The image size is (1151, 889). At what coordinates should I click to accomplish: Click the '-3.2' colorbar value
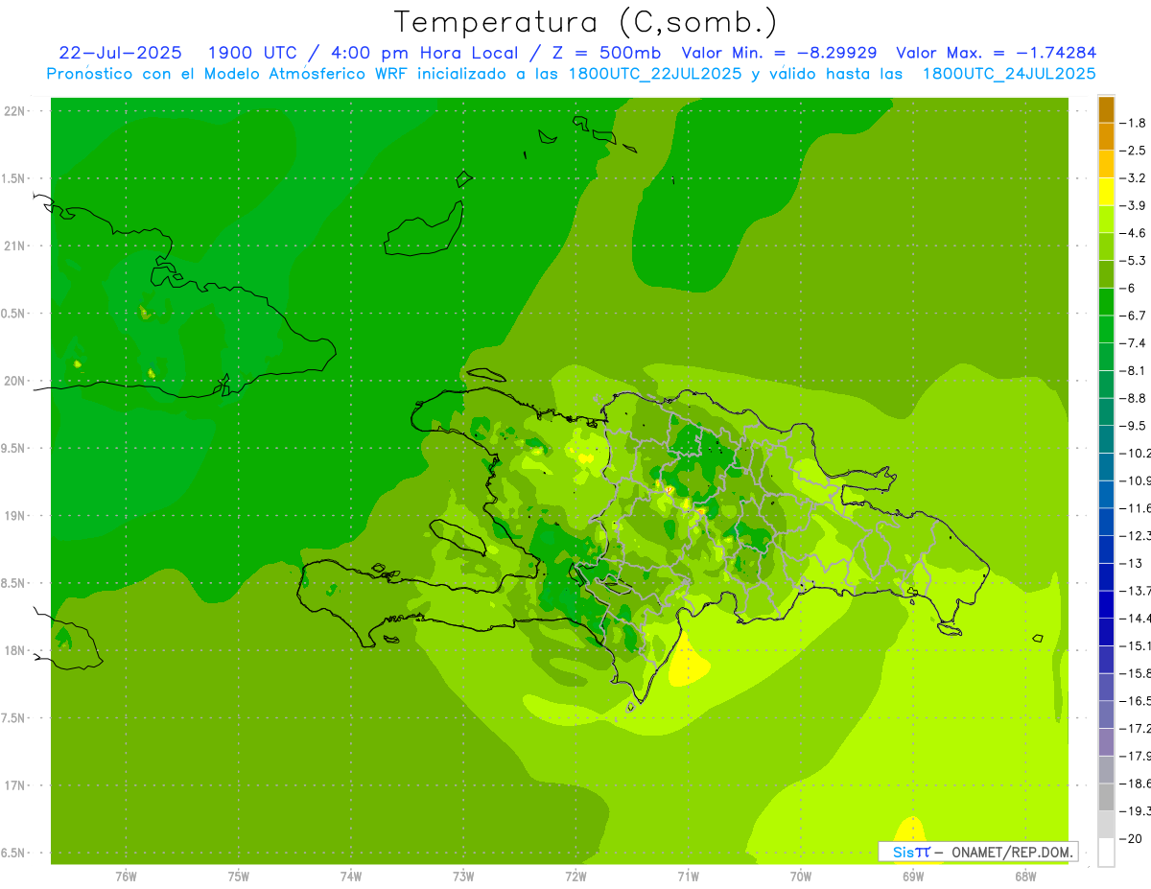coord(1133,178)
